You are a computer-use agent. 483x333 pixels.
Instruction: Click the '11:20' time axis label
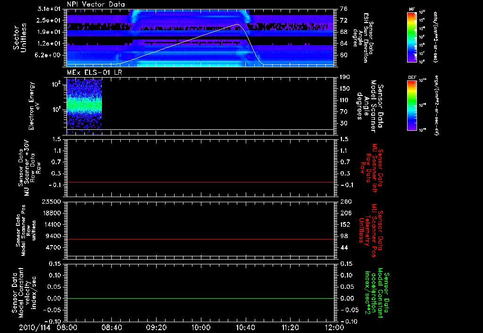pos(290,327)
